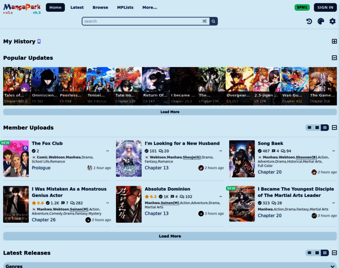Open the More... menu
The width and height of the screenshot is (340, 268).
click(x=149, y=7)
